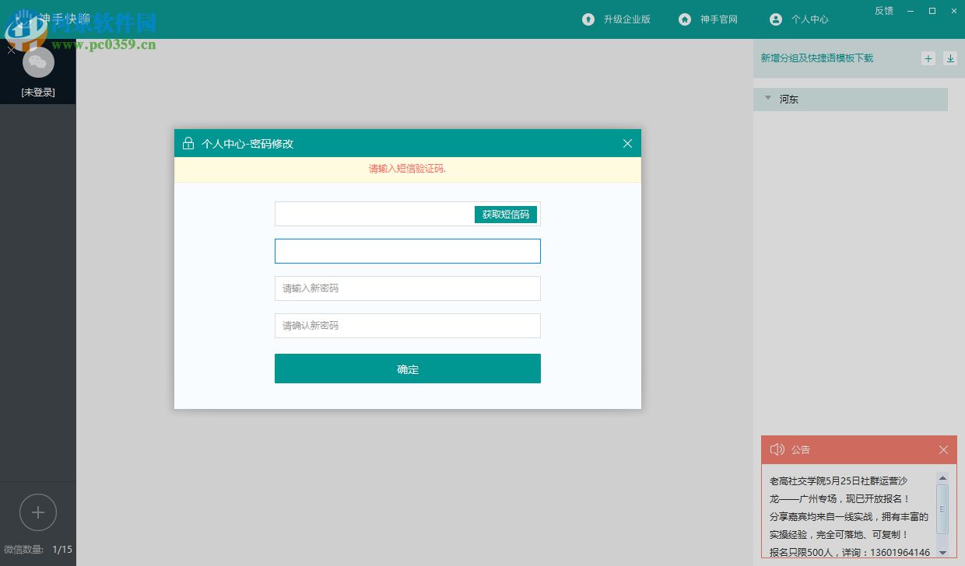The width and height of the screenshot is (965, 566).
Task: Minimize the 神手快聊 window
Action: click(x=912, y=11)
